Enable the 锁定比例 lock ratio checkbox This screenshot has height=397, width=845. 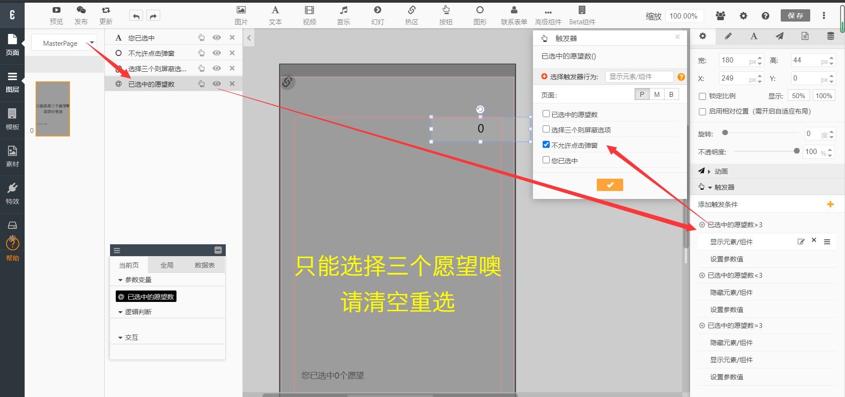point(702,96)
